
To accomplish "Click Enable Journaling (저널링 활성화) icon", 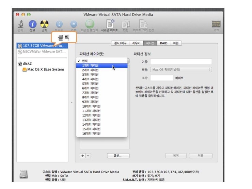I will (90, 24).
